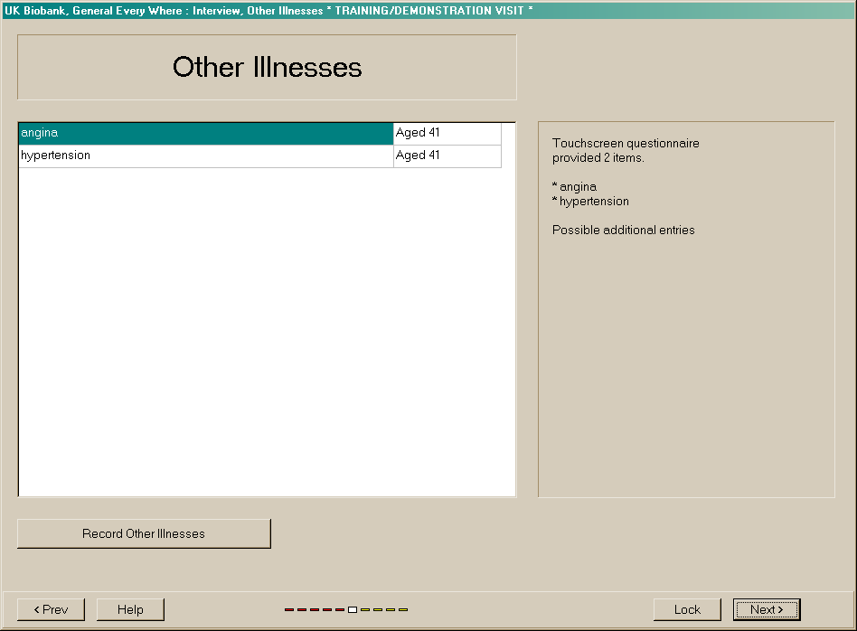The height and width of the screenshot is (631, 857).
Task: Click the last yellow progress marker
Action: pyautogui.click(x=403, y=610)
